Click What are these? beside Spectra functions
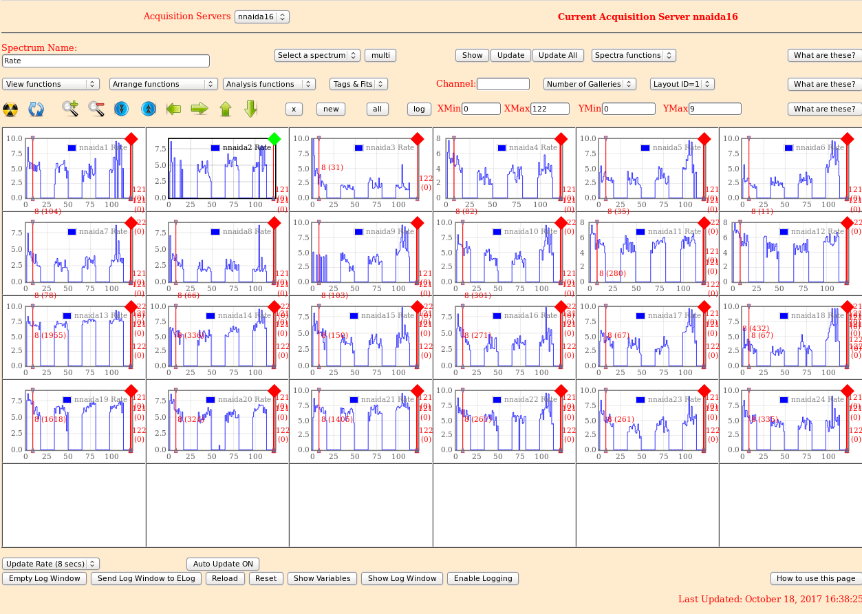This screenshot has height=614, width=862. click(824, 55)
